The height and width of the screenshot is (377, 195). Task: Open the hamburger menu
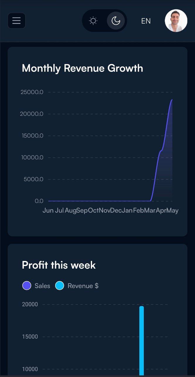16,21
